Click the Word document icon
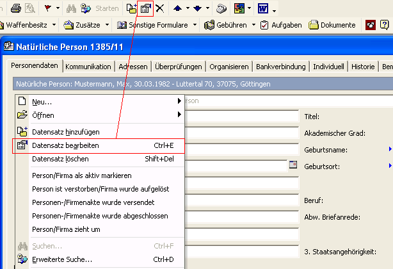Image resolution: width=393 pixels, height=269 pixels. (262, 9)
